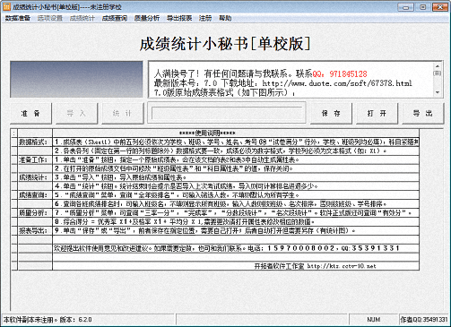Click the download URL in the notice text
451x327 pixels.
[x=337, y=83]
